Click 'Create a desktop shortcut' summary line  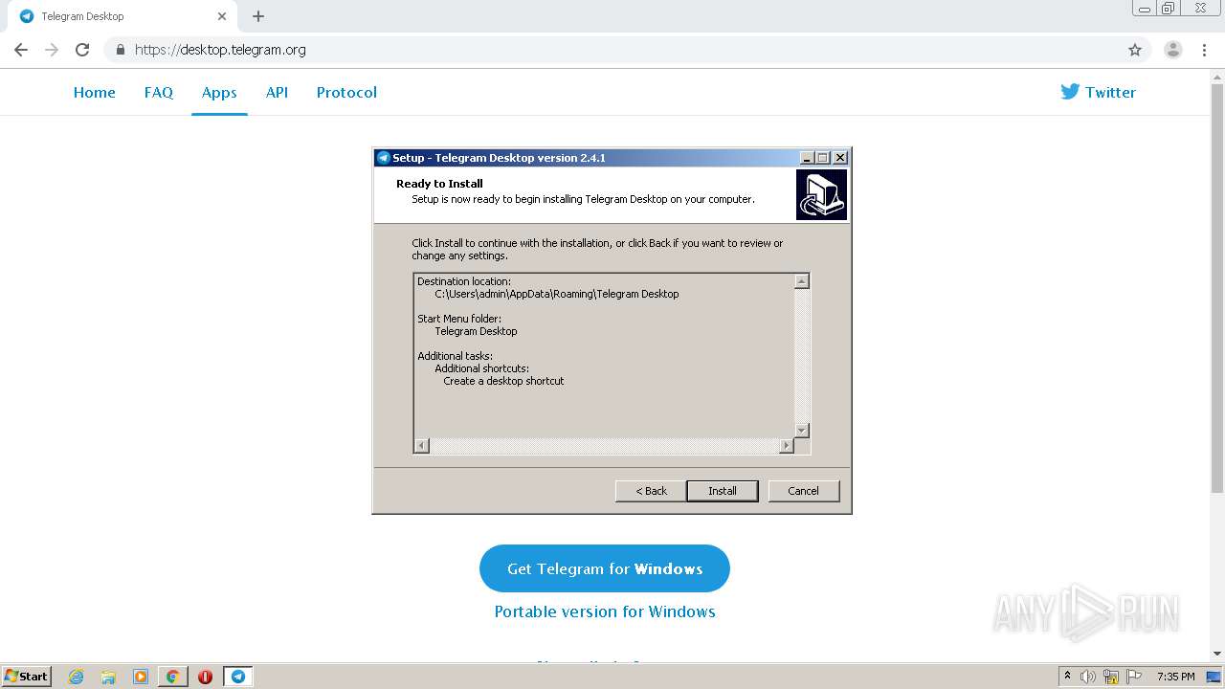coord(503,381)
